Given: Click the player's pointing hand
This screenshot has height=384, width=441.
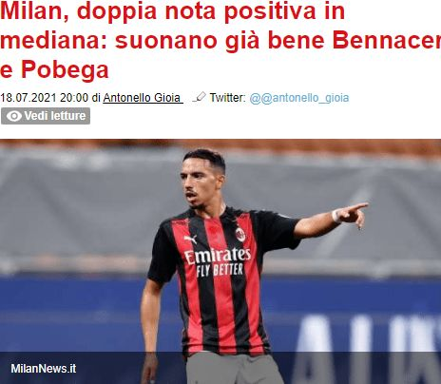Looking at the screenshot, I should pos(355,214).
